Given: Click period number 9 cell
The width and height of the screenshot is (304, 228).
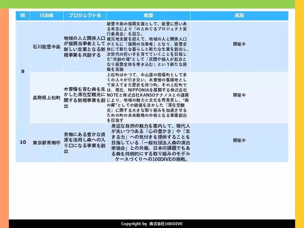Looking at the screenshot, I should [22, 71].
